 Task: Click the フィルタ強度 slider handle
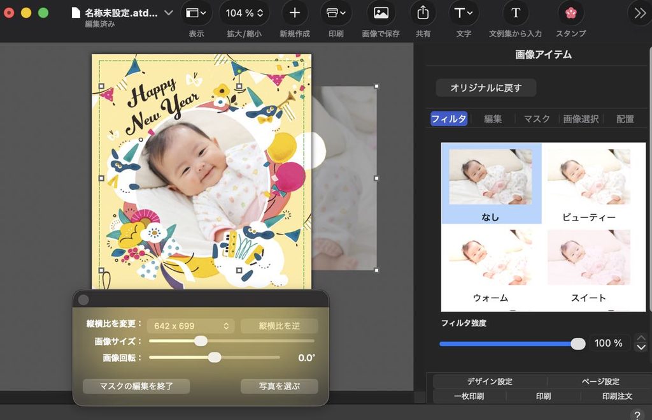(x=578, y=344)
